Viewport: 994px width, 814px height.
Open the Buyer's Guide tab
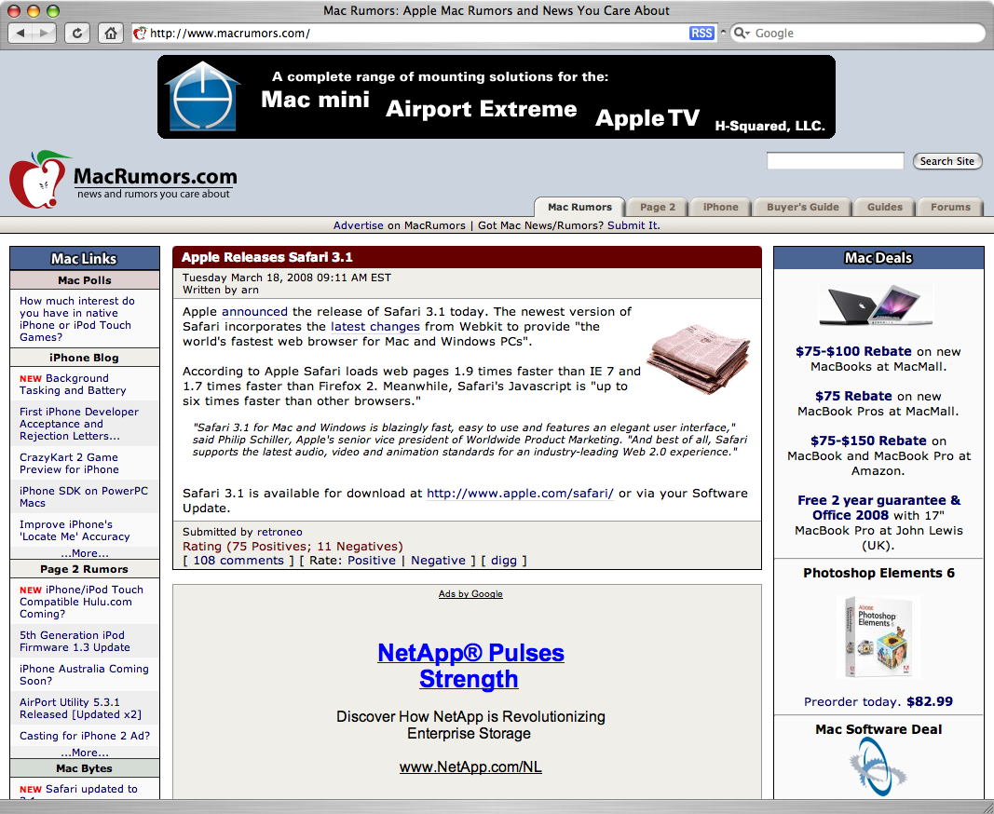802,207
